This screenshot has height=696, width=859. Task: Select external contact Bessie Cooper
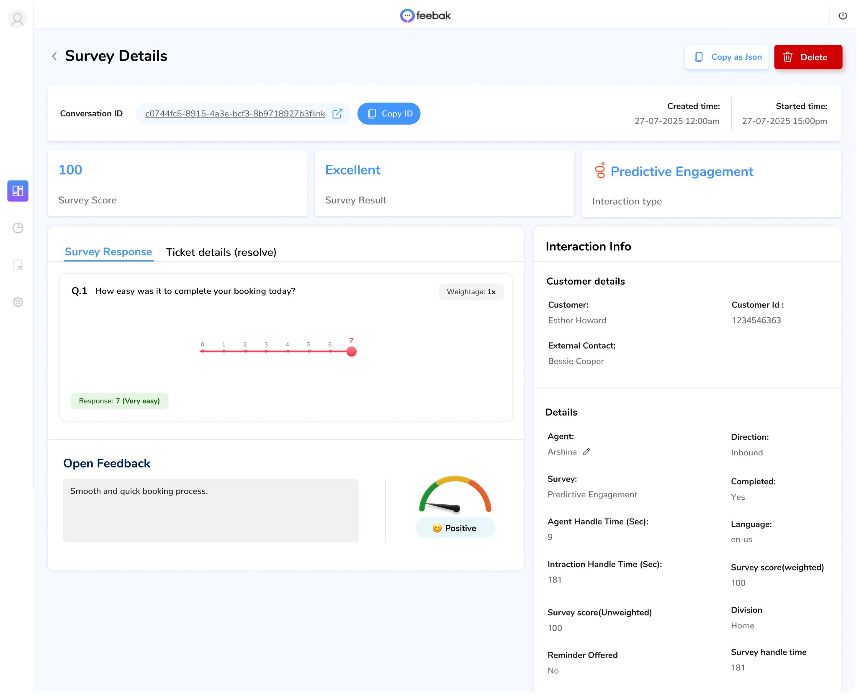click(576, 361)
